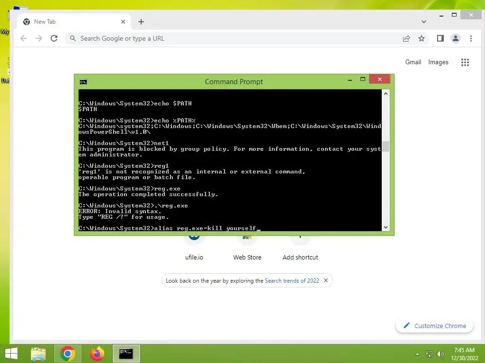Dismiss the Search trends promo

326,280
